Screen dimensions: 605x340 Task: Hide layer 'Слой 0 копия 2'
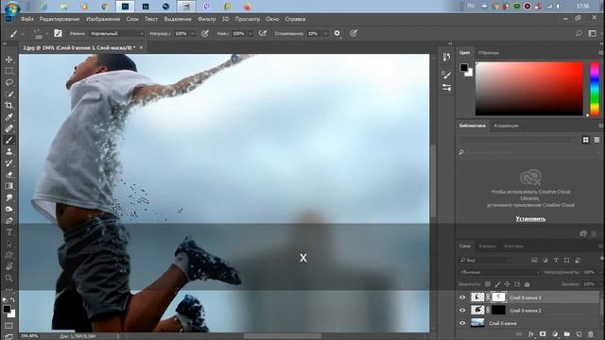(462, 311)
